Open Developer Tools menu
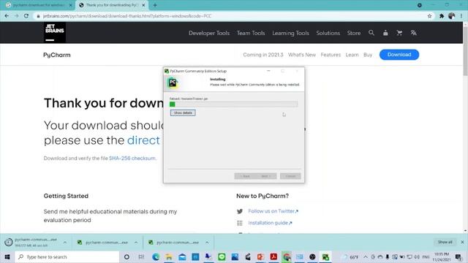The height and width of the screenshot is (263, 468). coord(209,33)
